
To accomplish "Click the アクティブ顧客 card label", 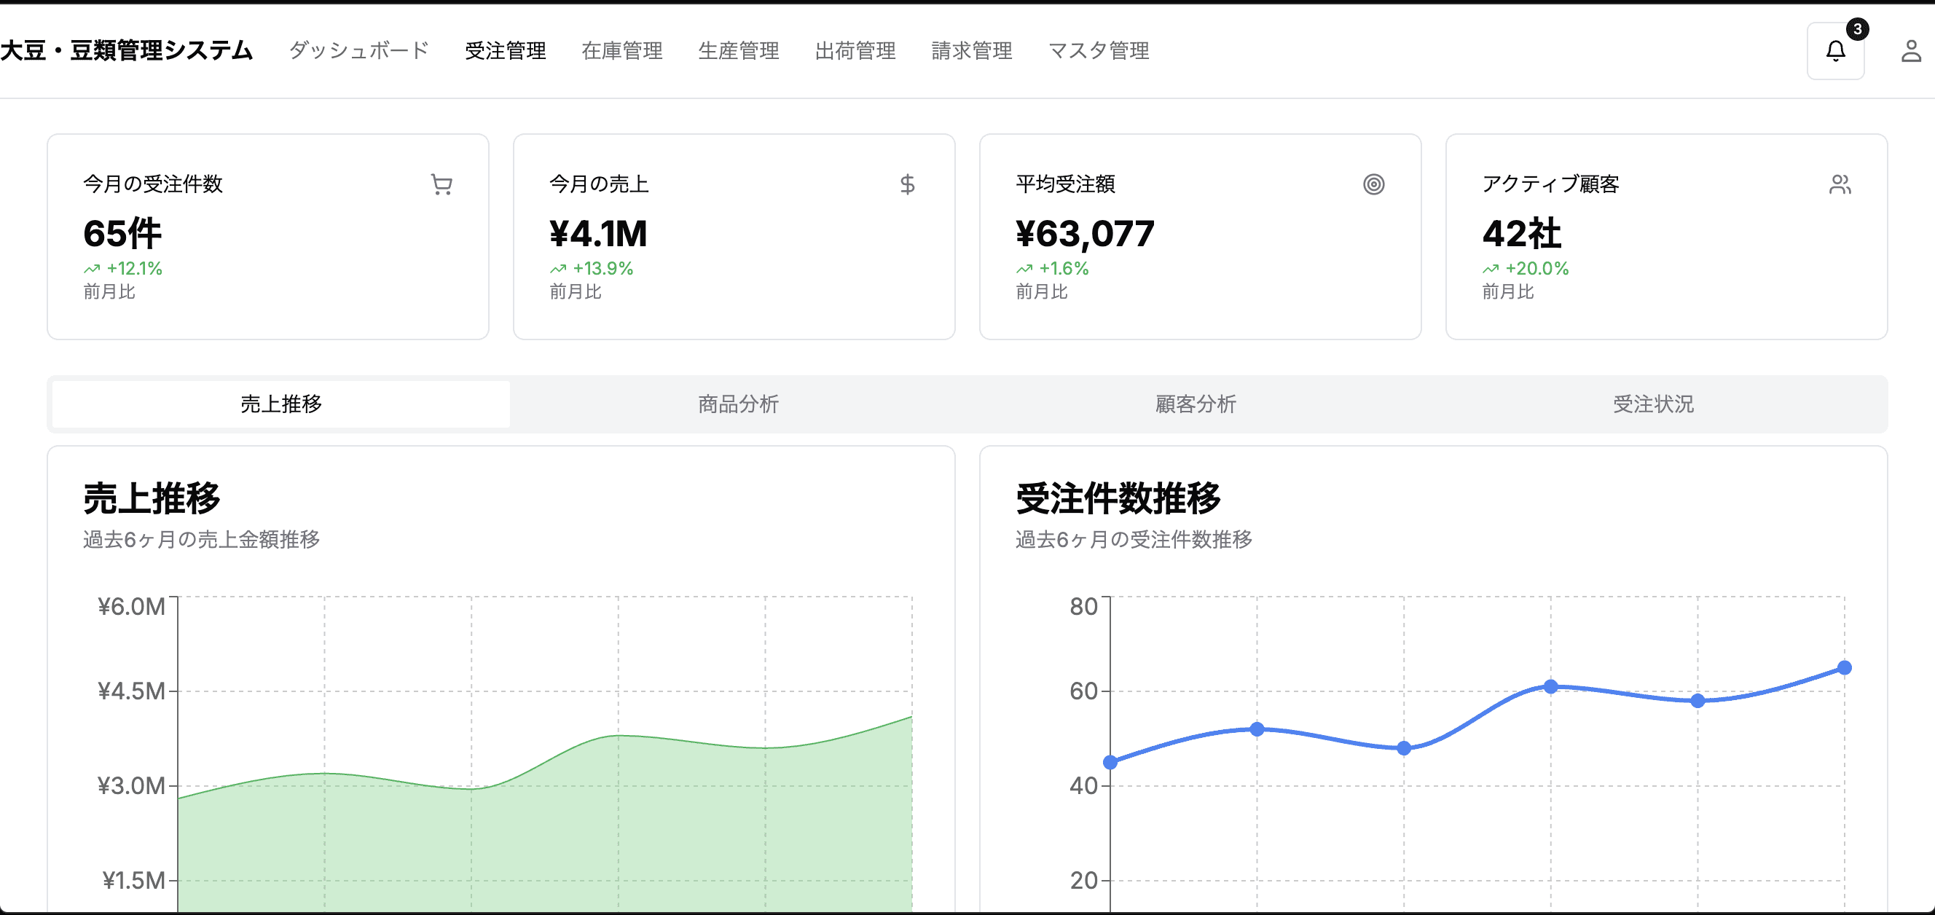I will point(1550,184).
